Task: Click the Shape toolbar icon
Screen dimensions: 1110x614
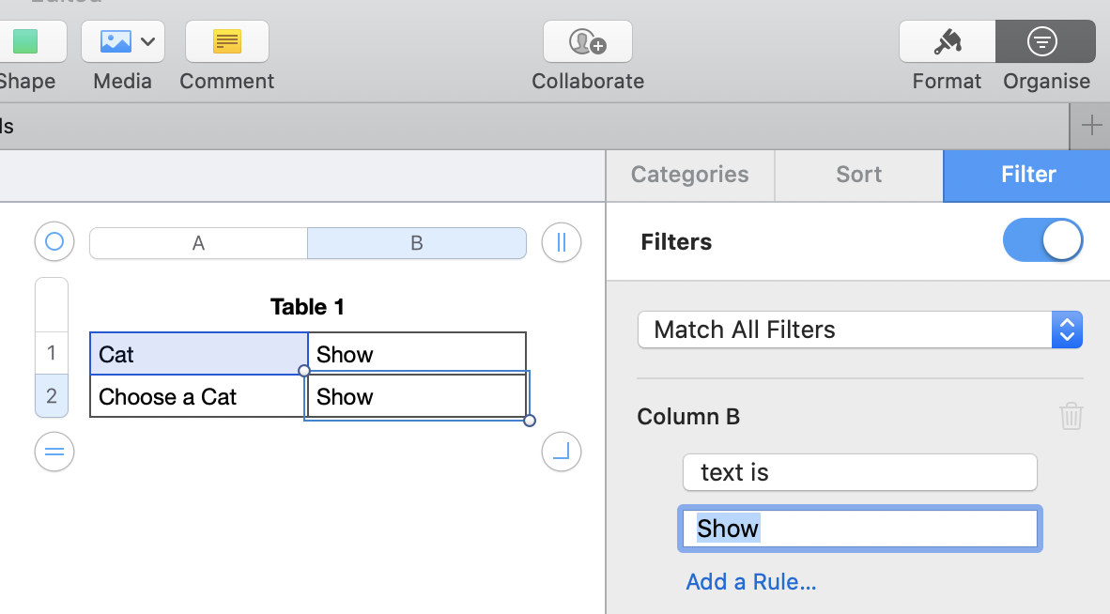Action: (x=26, y=42)
